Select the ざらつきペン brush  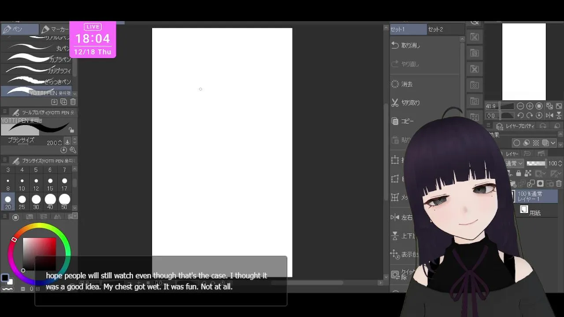point(36,81)
